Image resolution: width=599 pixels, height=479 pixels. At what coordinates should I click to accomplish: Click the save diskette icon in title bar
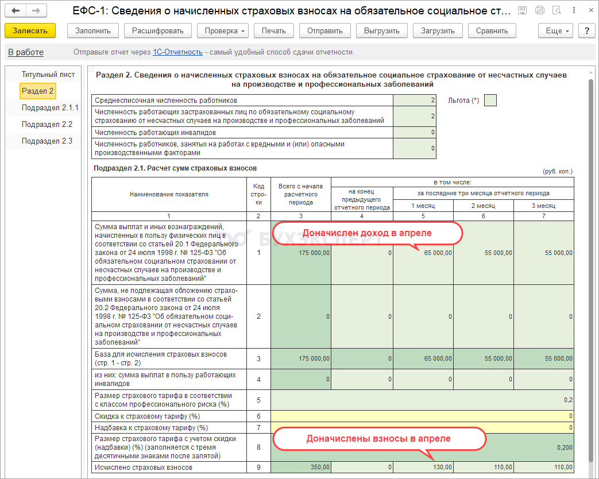point(522,11)
